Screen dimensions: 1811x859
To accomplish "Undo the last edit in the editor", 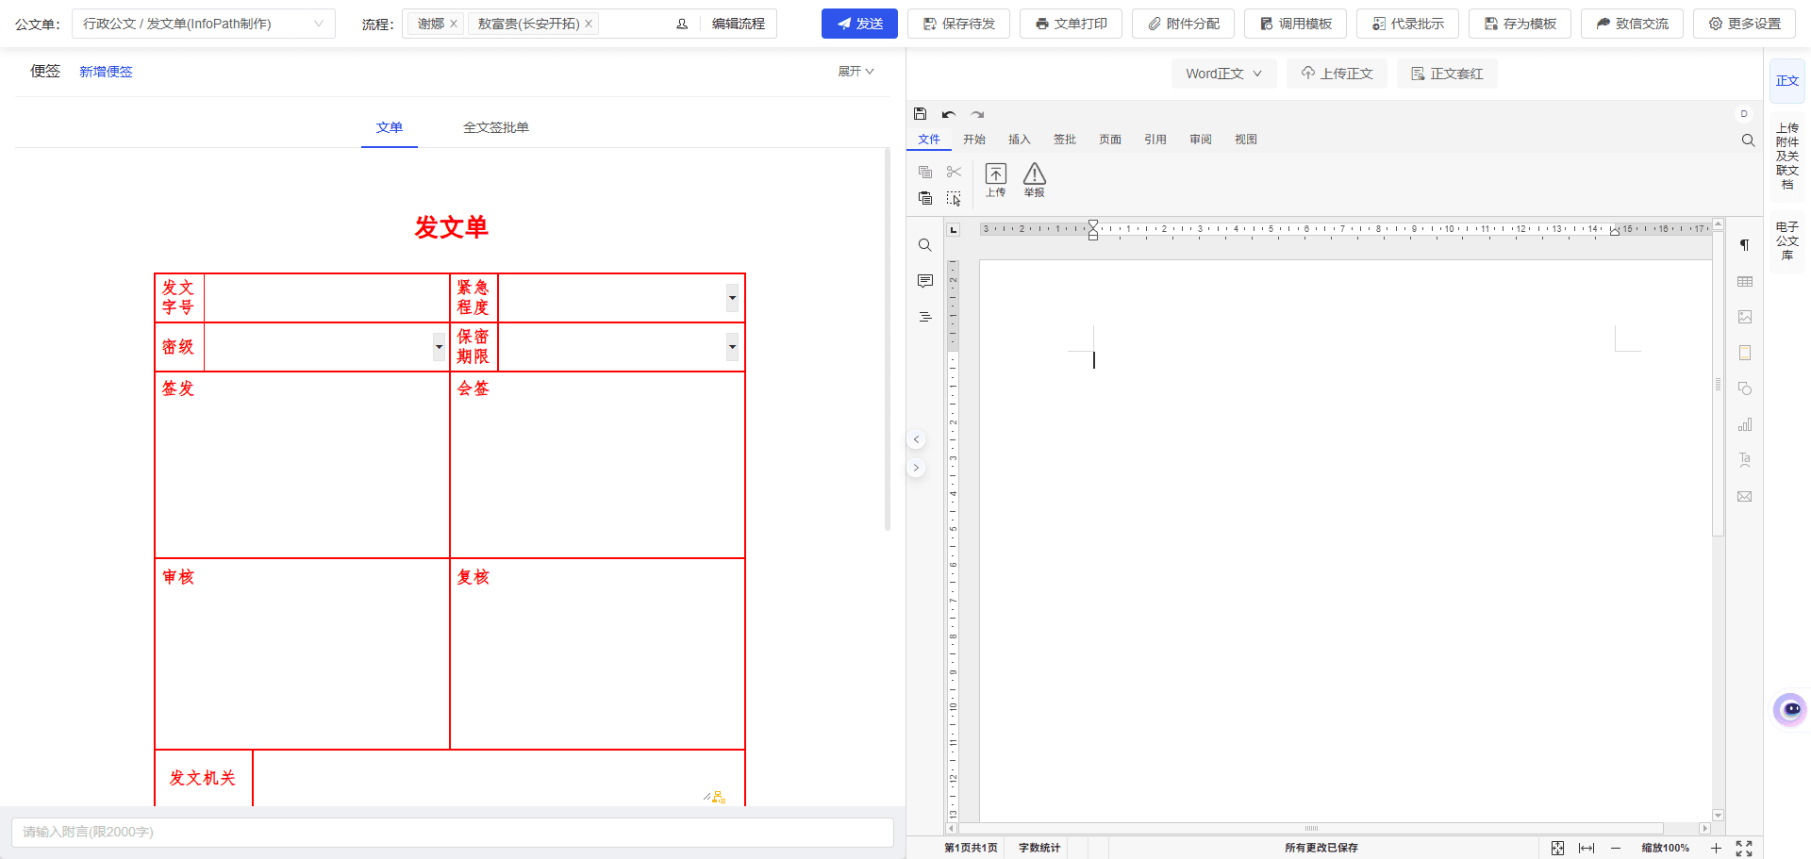I will (949, 114).
